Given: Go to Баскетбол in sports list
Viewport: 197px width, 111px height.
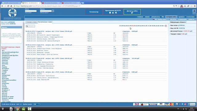Looking at the screenshot, I should point(6,59).
